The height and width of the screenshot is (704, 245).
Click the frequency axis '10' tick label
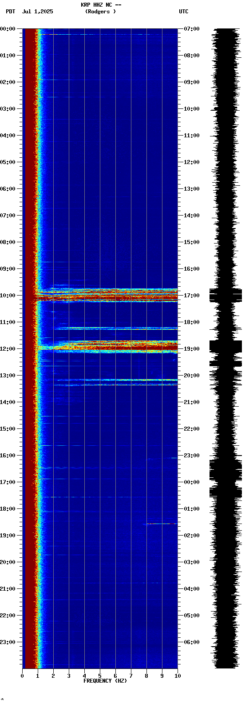178,676
